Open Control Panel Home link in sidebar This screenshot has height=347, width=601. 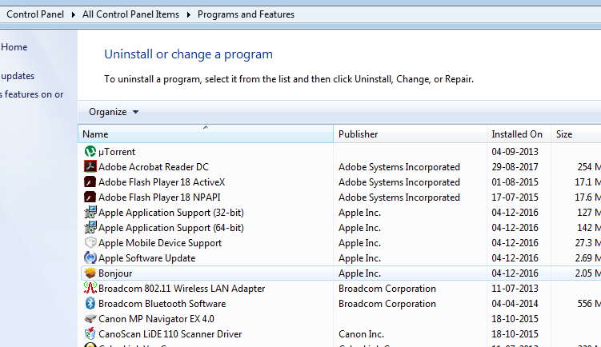(x=14, y=47)
